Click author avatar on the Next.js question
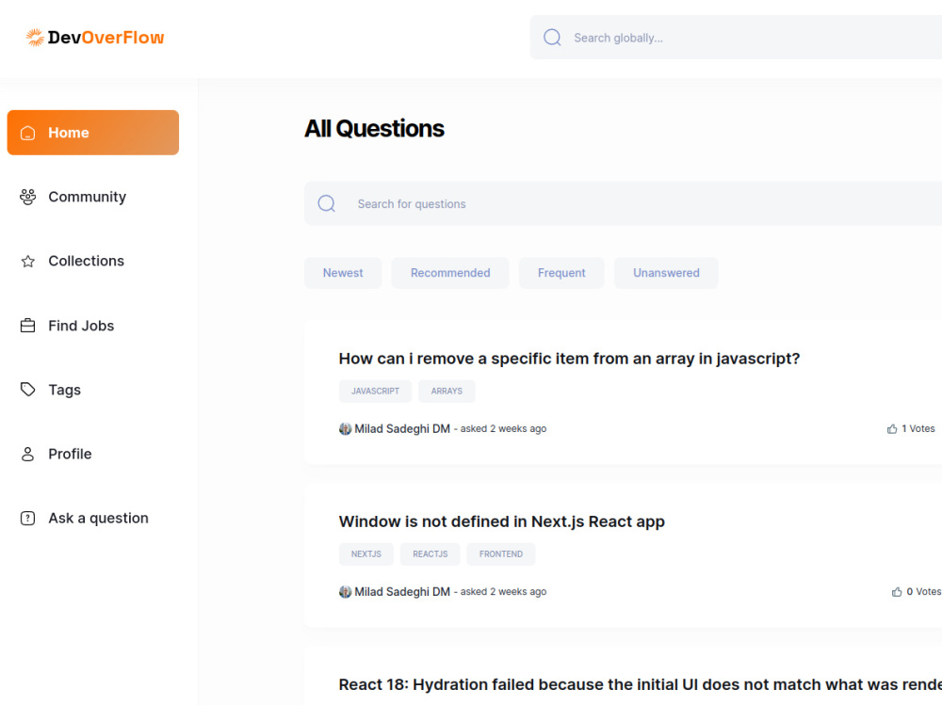Viewport: 942px width, 705px height. [x=346, y=592]
